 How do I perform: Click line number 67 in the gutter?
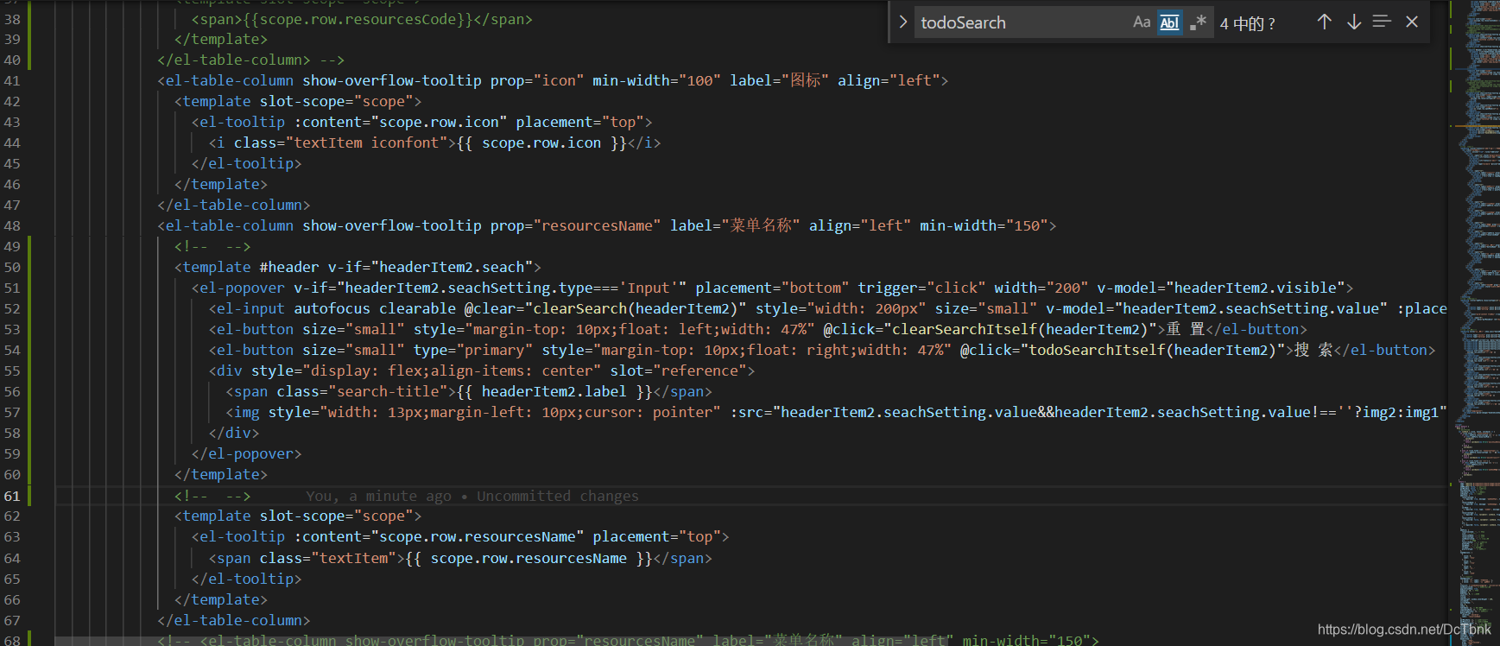coord(12,620)
